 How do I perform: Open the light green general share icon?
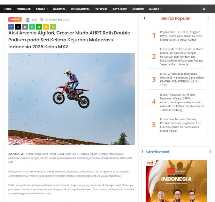pyautogui.click(x=53, y=27)
